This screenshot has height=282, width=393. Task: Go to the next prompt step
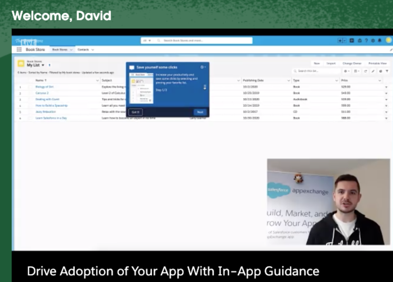click(200, 112)
